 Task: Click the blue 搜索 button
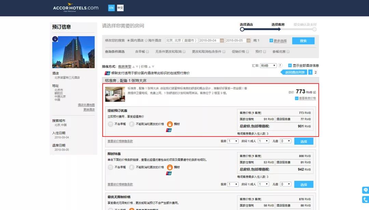[303, 41]
